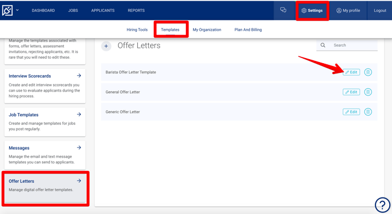Screen dimensions: 392x214
Task: Open the Plan And Billing tab
Action: pos(248,30)
